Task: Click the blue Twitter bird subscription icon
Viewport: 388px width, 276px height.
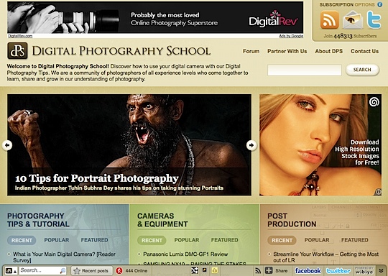Action: 374,20
